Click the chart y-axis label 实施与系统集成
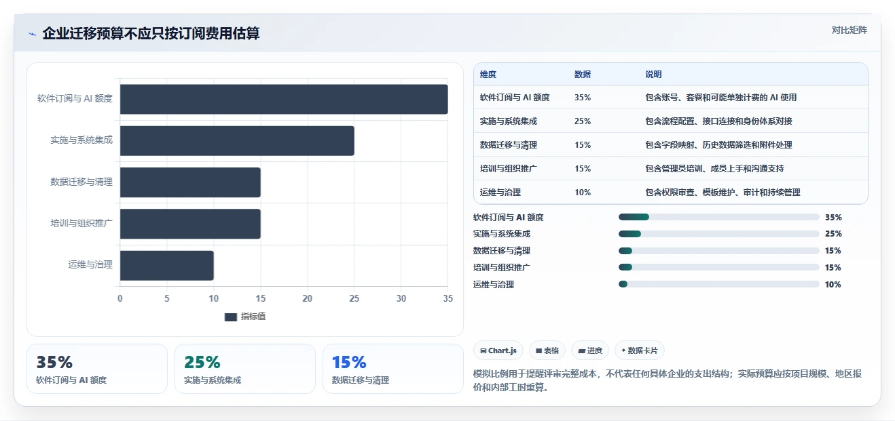 [81, 140]
